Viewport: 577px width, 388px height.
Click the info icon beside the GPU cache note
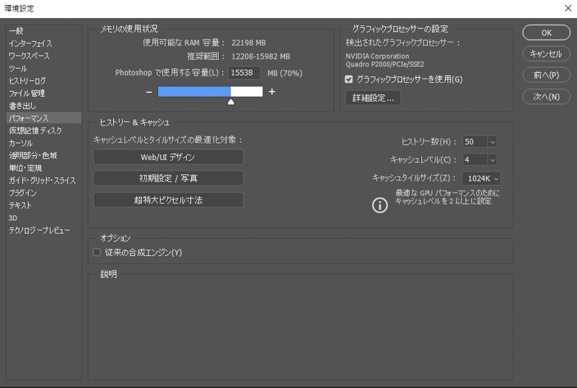380,205
